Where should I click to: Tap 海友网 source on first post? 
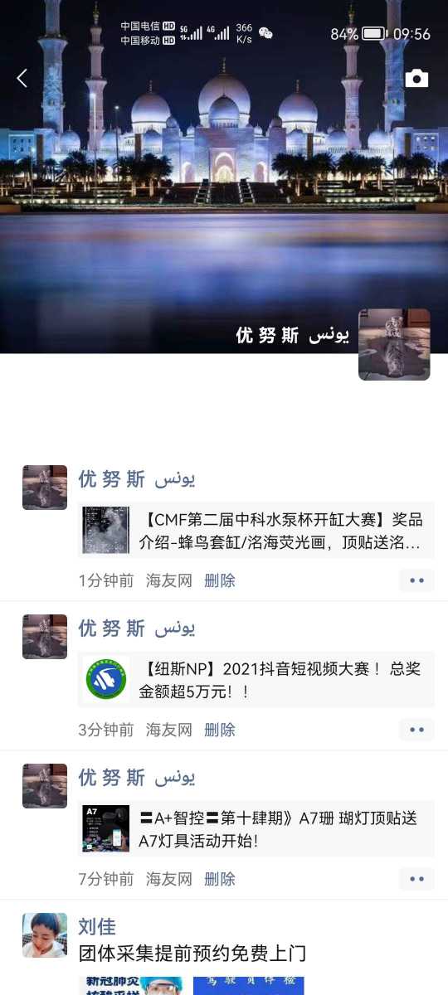pos(169,580)
